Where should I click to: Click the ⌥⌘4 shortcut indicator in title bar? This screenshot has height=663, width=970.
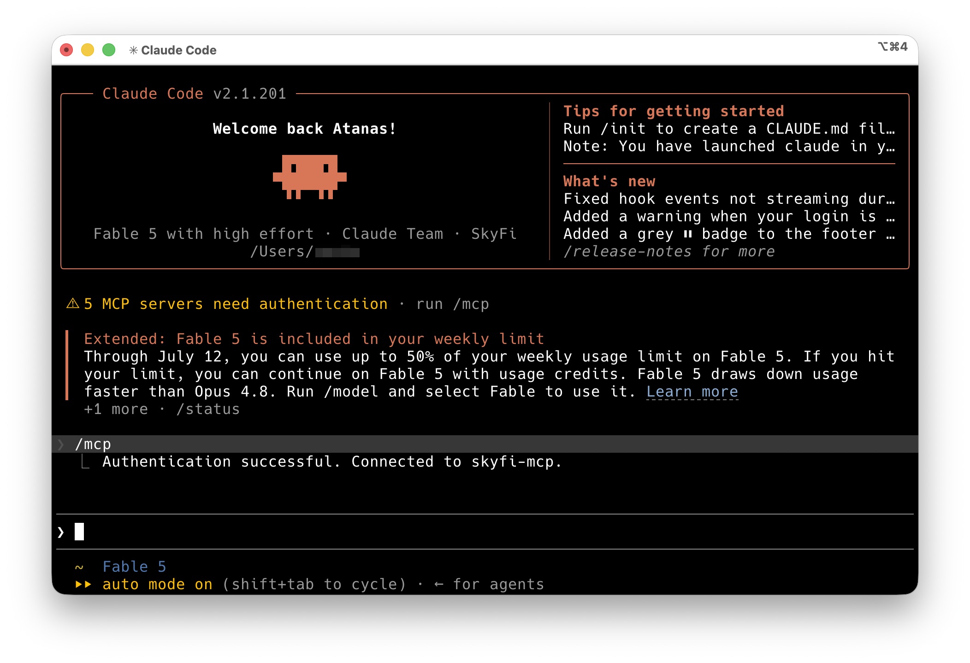tap(893, 47)
